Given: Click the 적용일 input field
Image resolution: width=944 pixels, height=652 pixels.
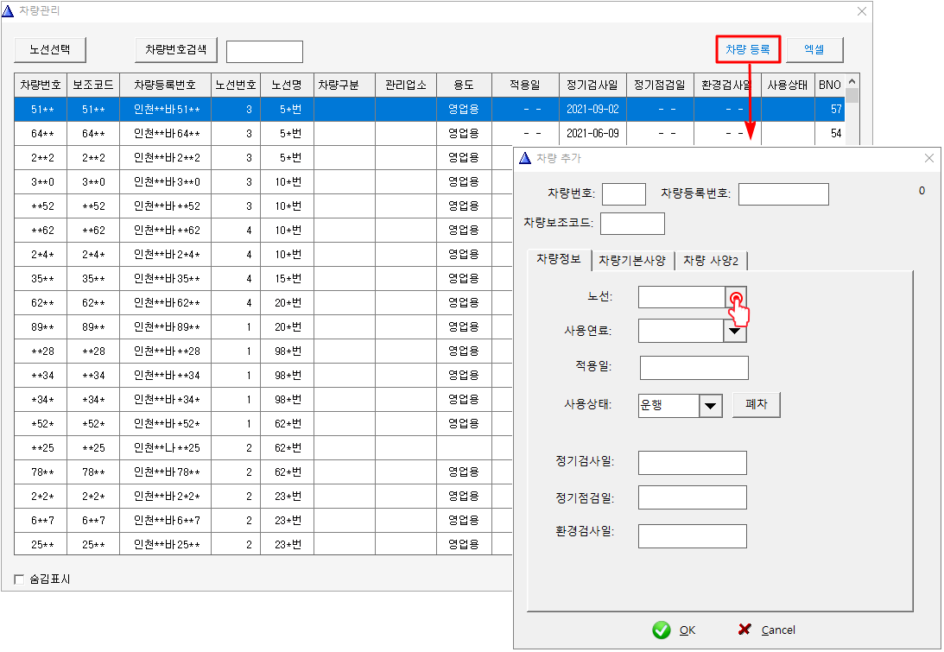Looking at the screenshot, I should click(x=694, y=368).
